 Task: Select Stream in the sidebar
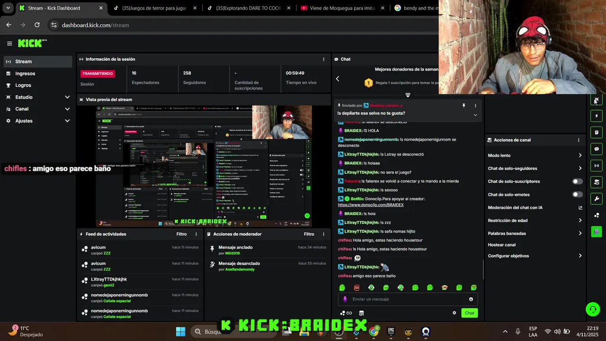(x=38, y=62)
